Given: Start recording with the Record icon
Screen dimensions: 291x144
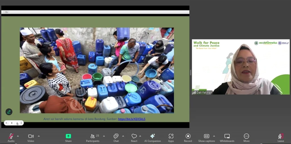Looking at the screenshot, I should point(188,137).
